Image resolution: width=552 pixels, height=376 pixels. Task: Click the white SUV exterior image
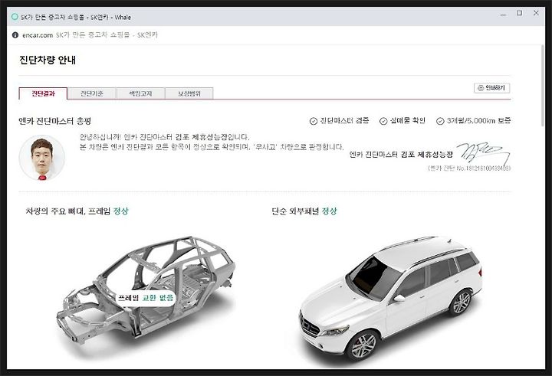(391, 299)
